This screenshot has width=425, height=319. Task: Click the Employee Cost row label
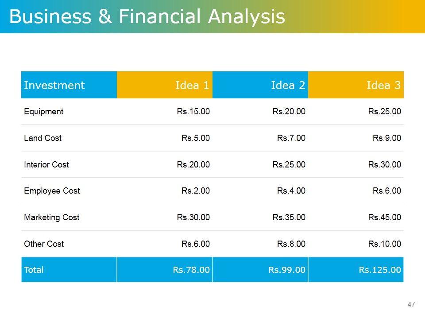tap(52, 191)
